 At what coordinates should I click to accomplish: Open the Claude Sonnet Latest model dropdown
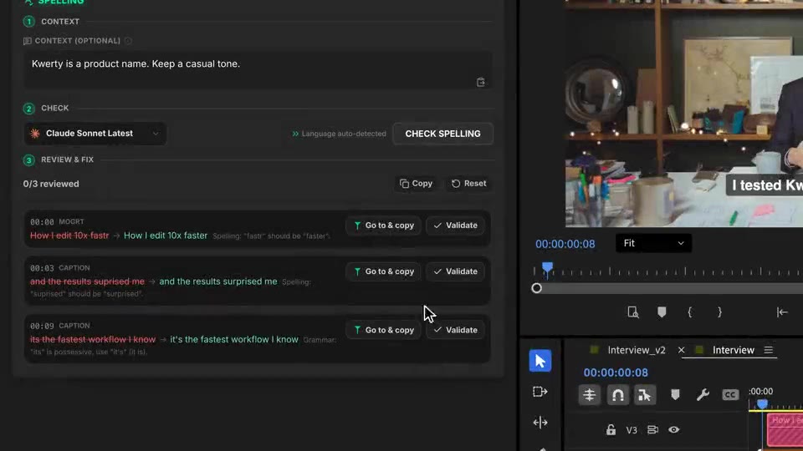pos(95,134)
